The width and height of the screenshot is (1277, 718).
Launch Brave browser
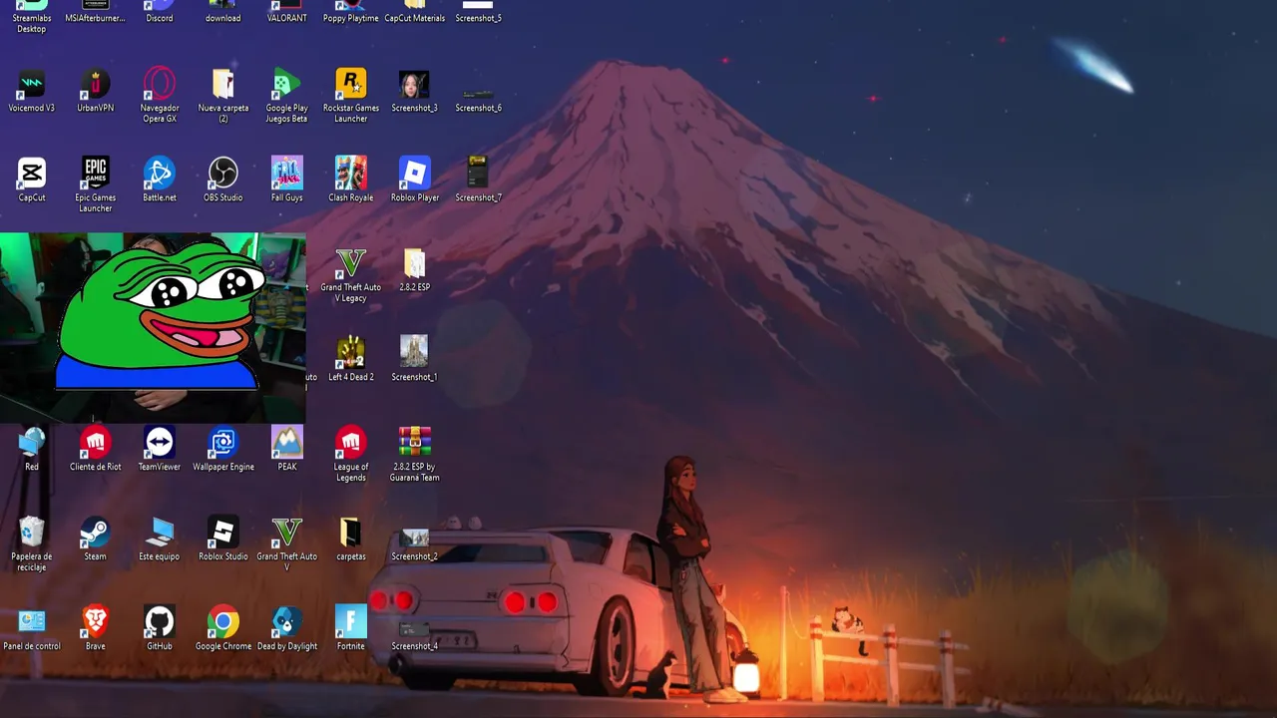(96, 628)
